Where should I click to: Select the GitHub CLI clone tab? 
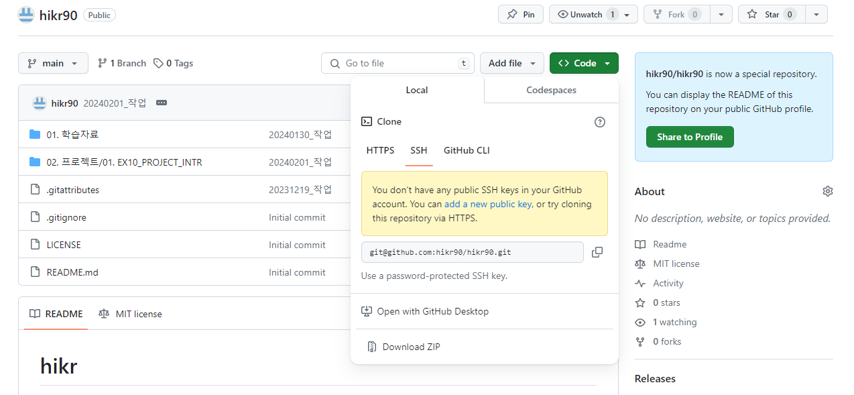point(467,150)
